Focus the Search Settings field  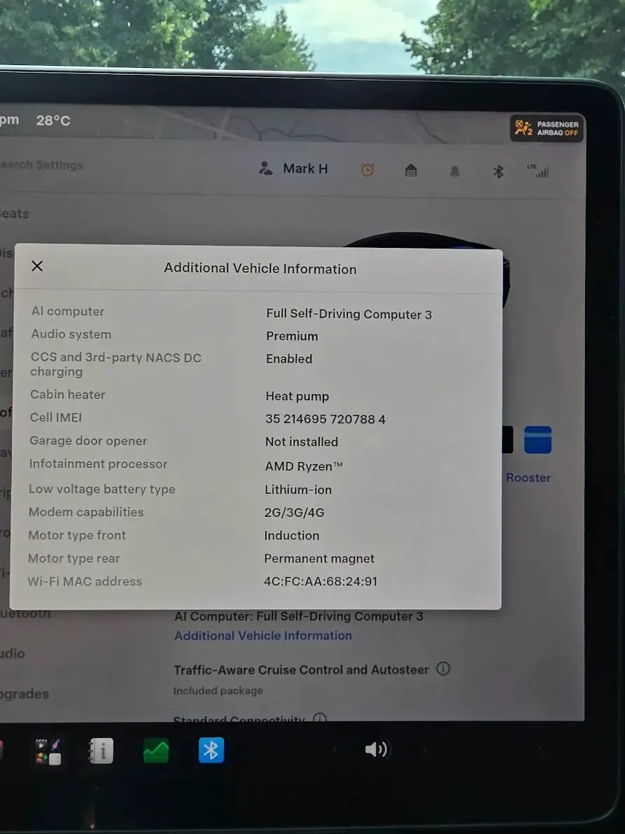[x=41, y=165]
